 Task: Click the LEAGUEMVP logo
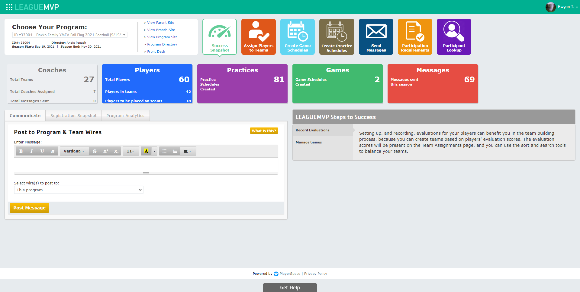[37, 7]
